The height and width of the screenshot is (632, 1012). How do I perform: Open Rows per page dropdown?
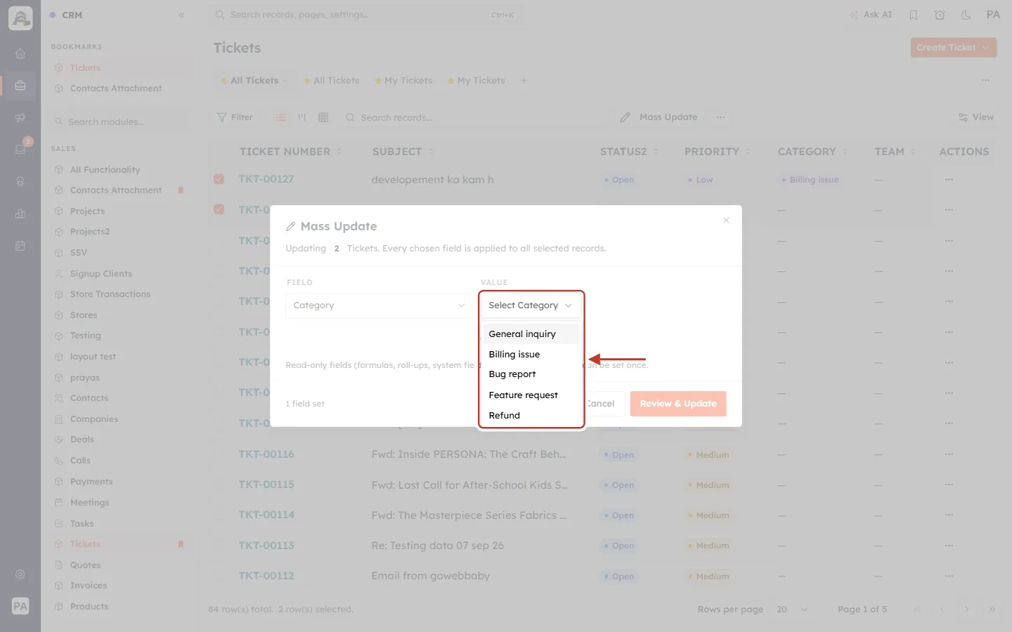[x=792, y=610]
